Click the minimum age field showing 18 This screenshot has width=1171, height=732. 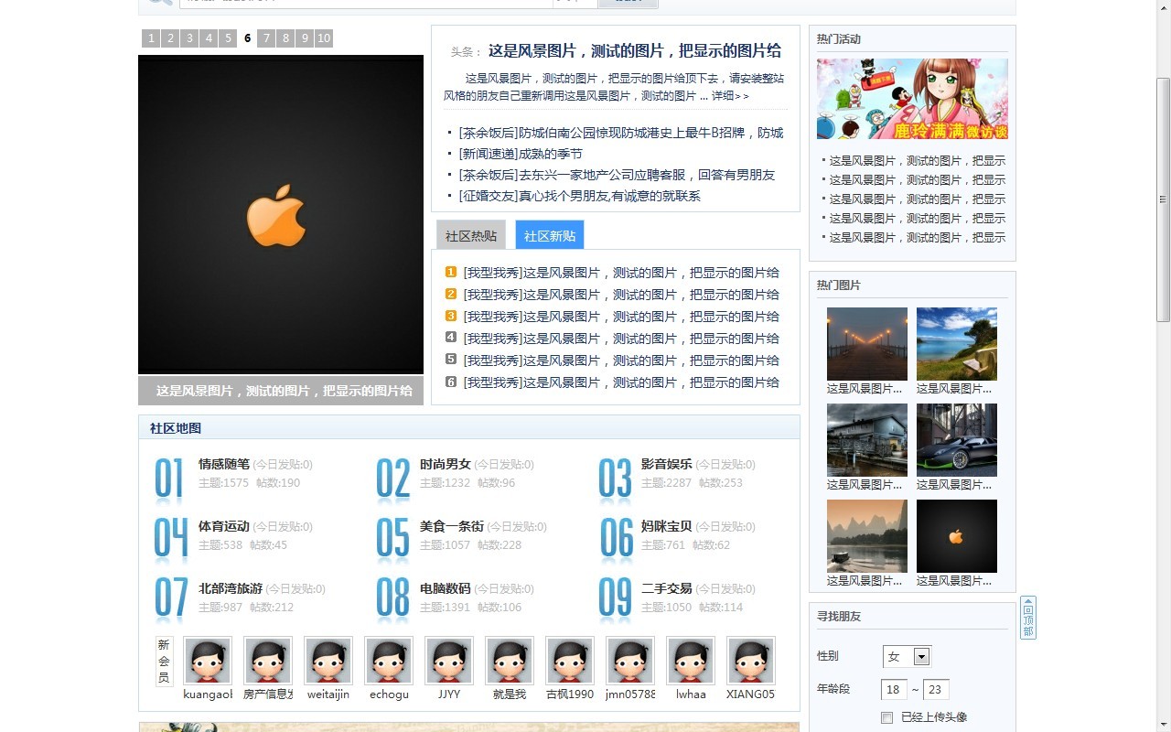(894, 690)
